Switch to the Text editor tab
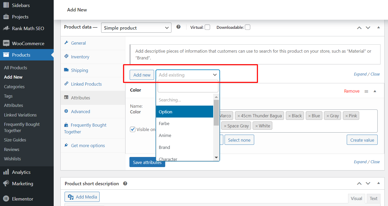 tap(373, 198)
